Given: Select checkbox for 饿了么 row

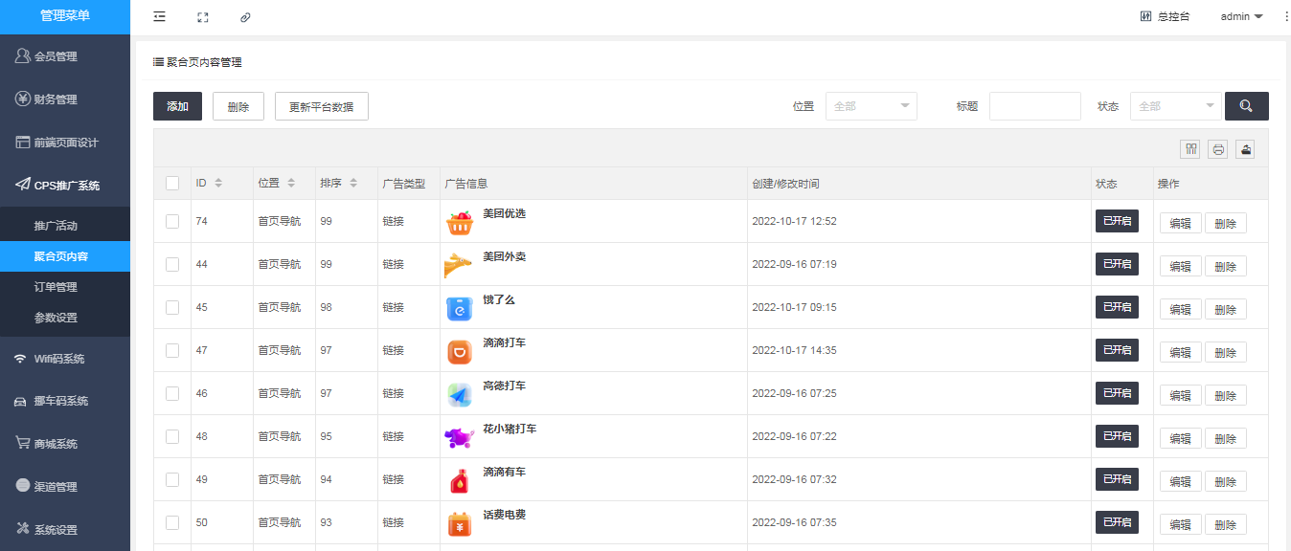Looking at the screenshot, I should coord(172,307).
